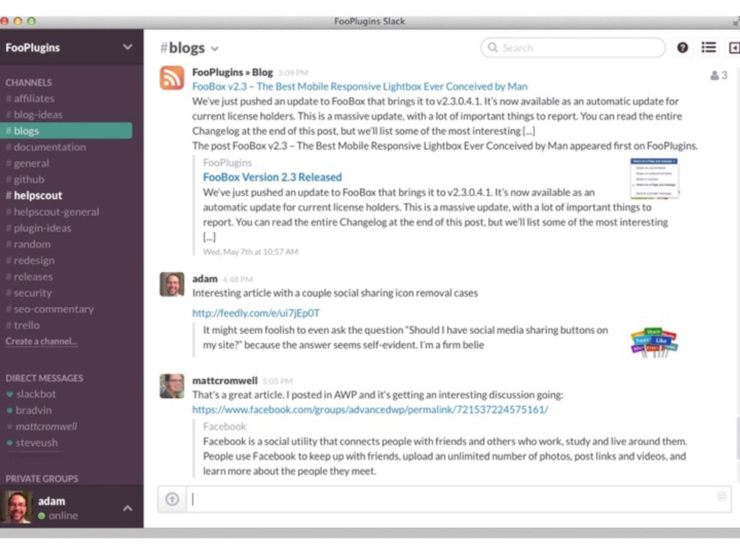Click adam's avatar beside the 4:48 PM message
Image resolution: width=740 pixels, height=555 pixels.
click(172, 284)
